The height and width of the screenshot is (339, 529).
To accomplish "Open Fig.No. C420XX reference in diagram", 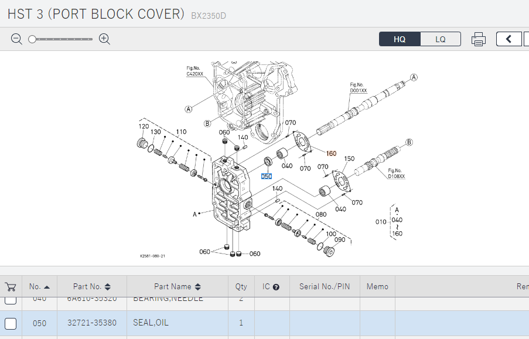I will point(194,71).
